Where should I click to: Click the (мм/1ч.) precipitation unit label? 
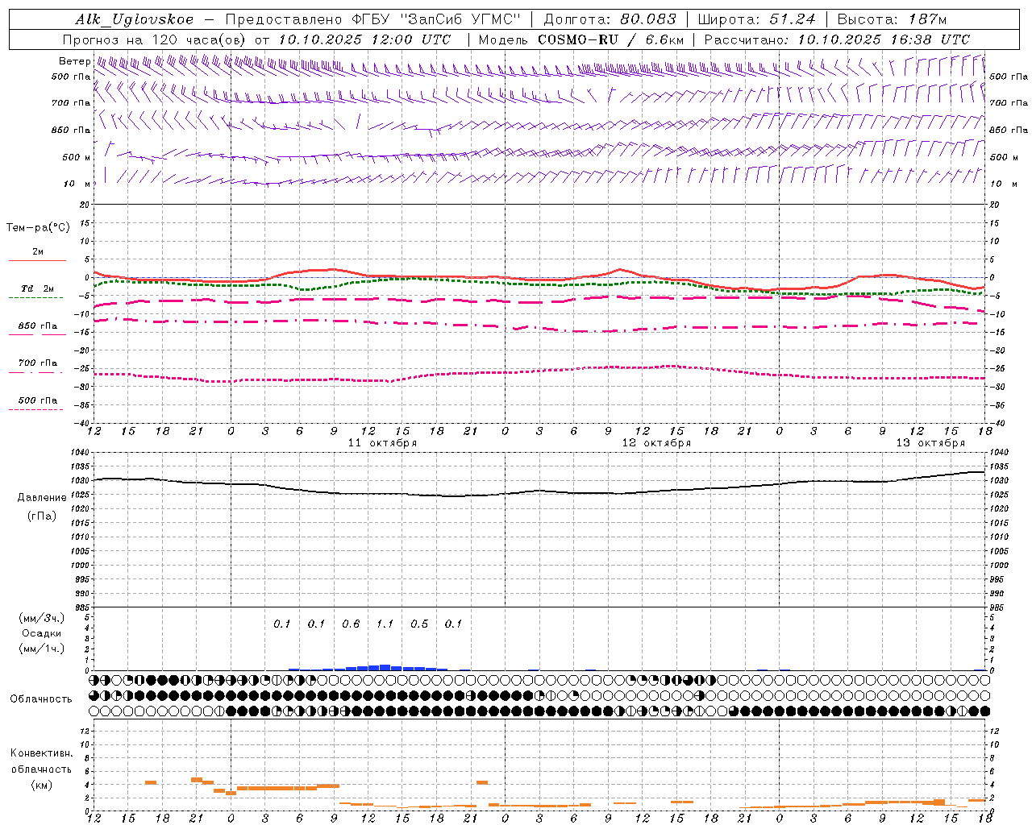42,649
